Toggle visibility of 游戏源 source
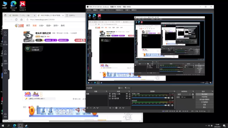The height and width of the screenshot is (128, 228). point(127,96)
